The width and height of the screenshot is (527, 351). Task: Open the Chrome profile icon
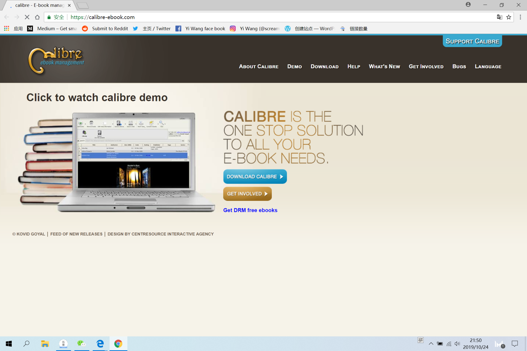(468, 5)
